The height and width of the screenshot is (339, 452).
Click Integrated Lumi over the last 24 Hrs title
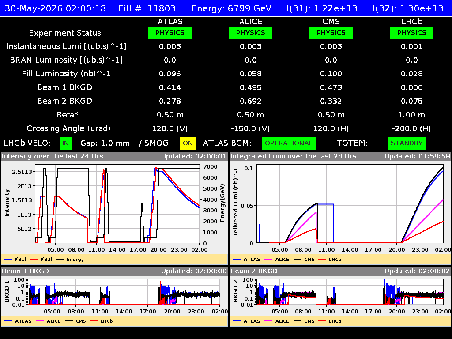pyautogui.click(x=294, y=157)
